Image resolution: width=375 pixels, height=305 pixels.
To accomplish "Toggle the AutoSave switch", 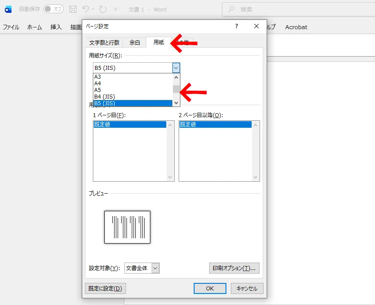I will pyautogui.click(x=54, y=9).
